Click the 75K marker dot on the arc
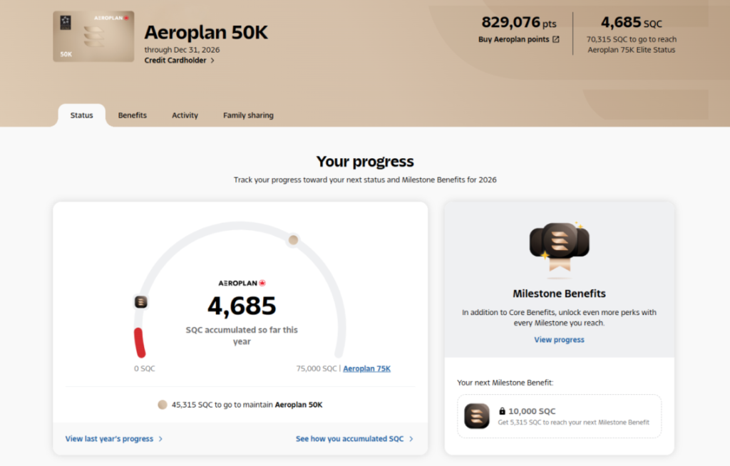 click(x=293, y=241)
